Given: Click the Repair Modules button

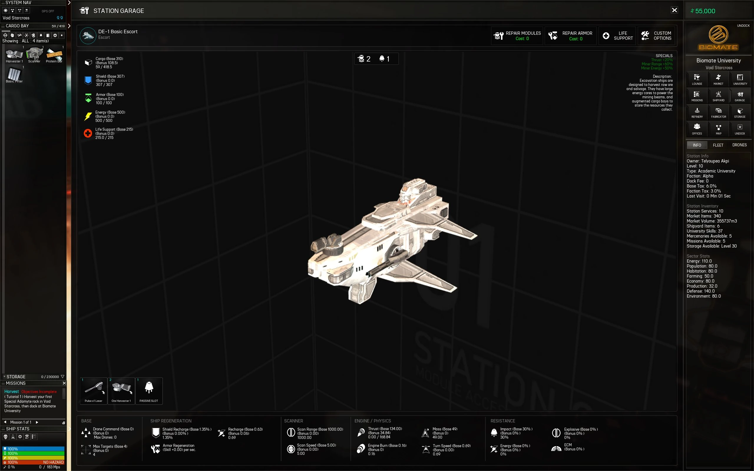Looking at the screenshot, I should [517, 36].
